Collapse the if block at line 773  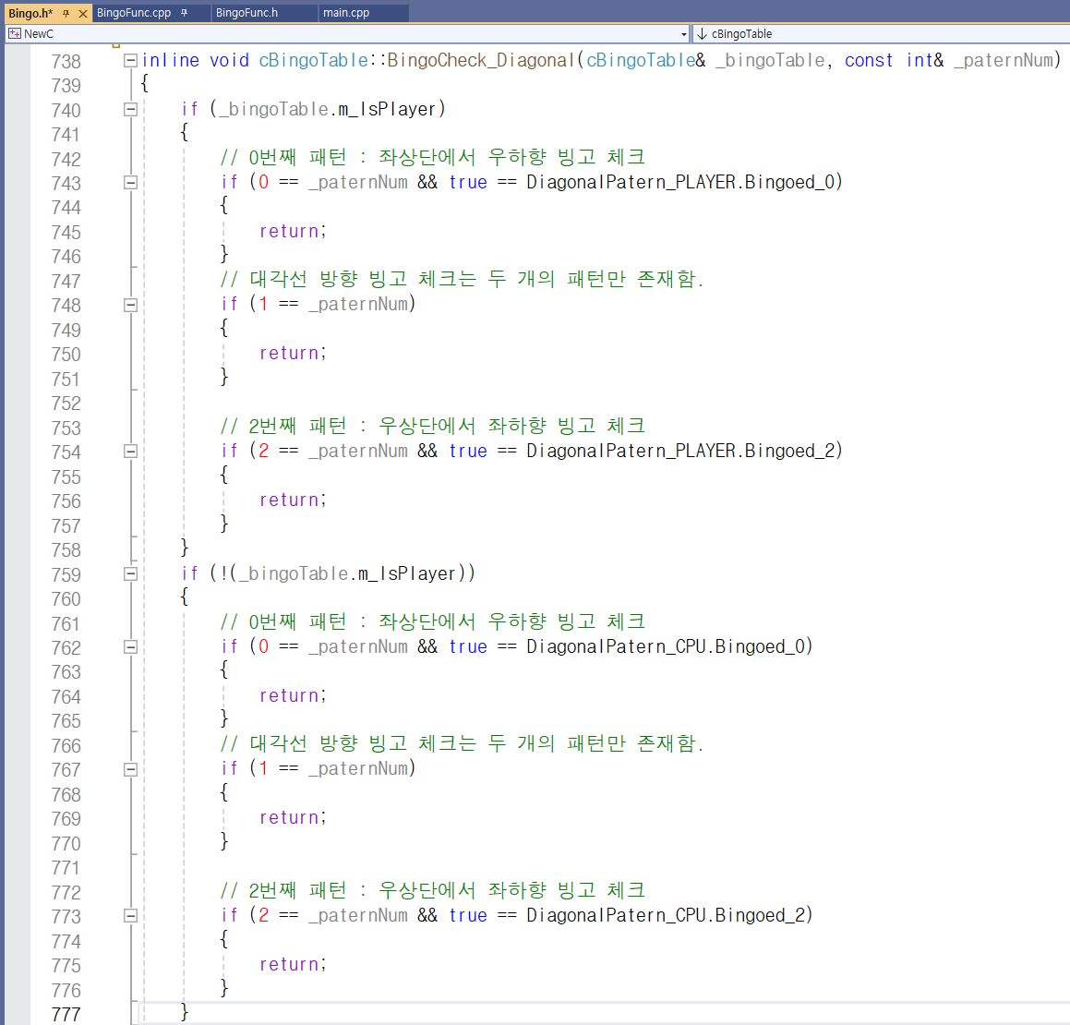coord(130,916)
